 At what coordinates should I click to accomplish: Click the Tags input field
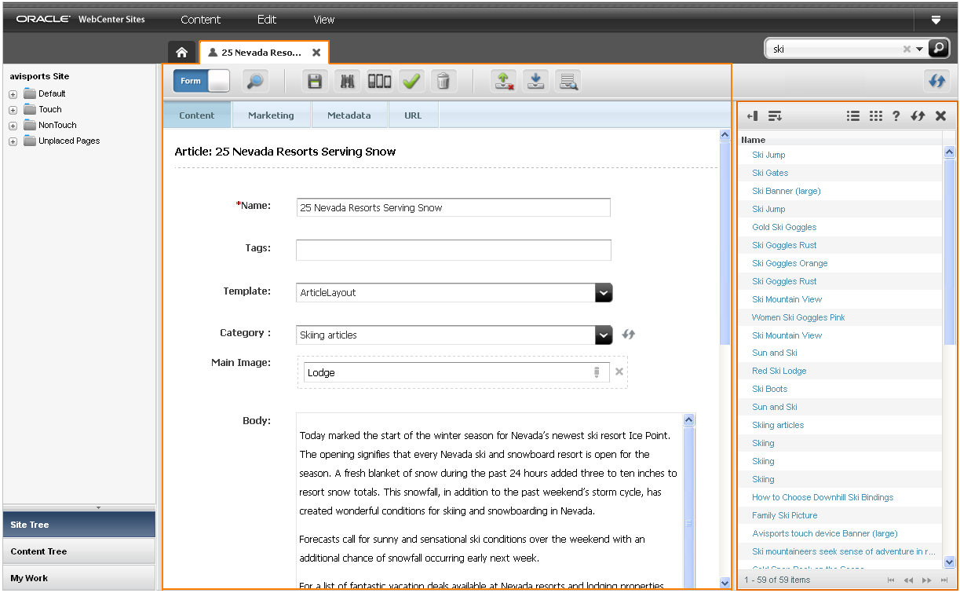[x=454, y=250]
